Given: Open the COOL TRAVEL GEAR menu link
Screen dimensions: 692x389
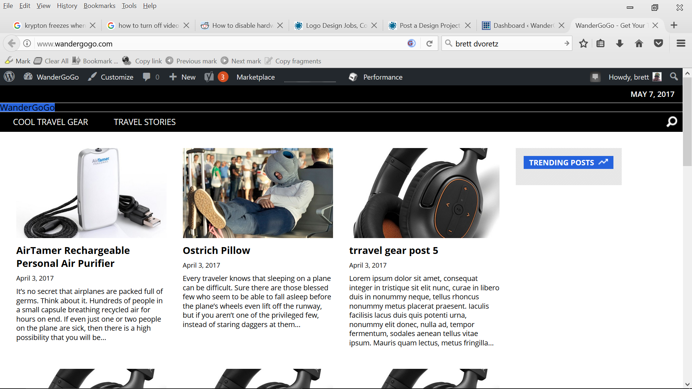Looking at the screenshot, I should tap(50, 122).
